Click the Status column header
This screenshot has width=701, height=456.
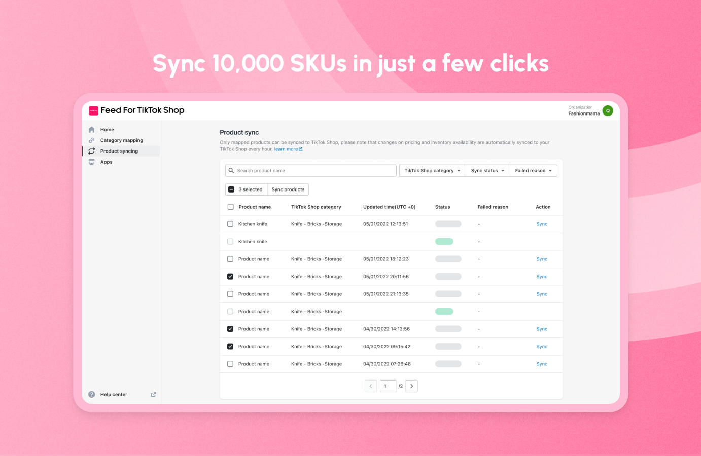(442, 207)
